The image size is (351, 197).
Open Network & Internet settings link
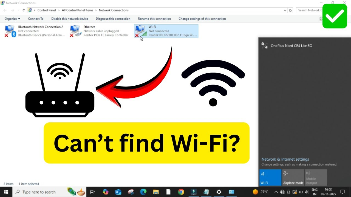click(285, 159)
